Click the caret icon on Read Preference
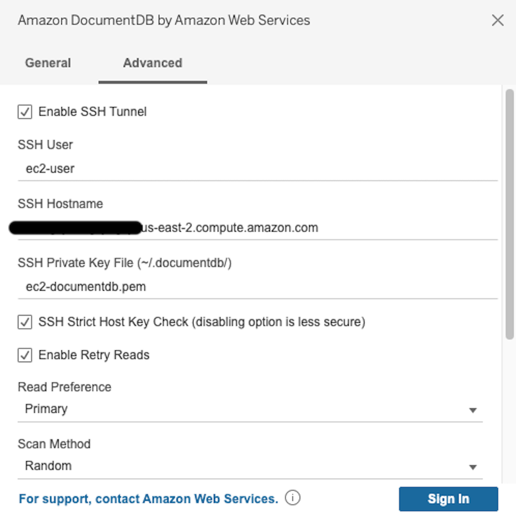The height and width of the screenshot is (526, 516). click(473, 410)
